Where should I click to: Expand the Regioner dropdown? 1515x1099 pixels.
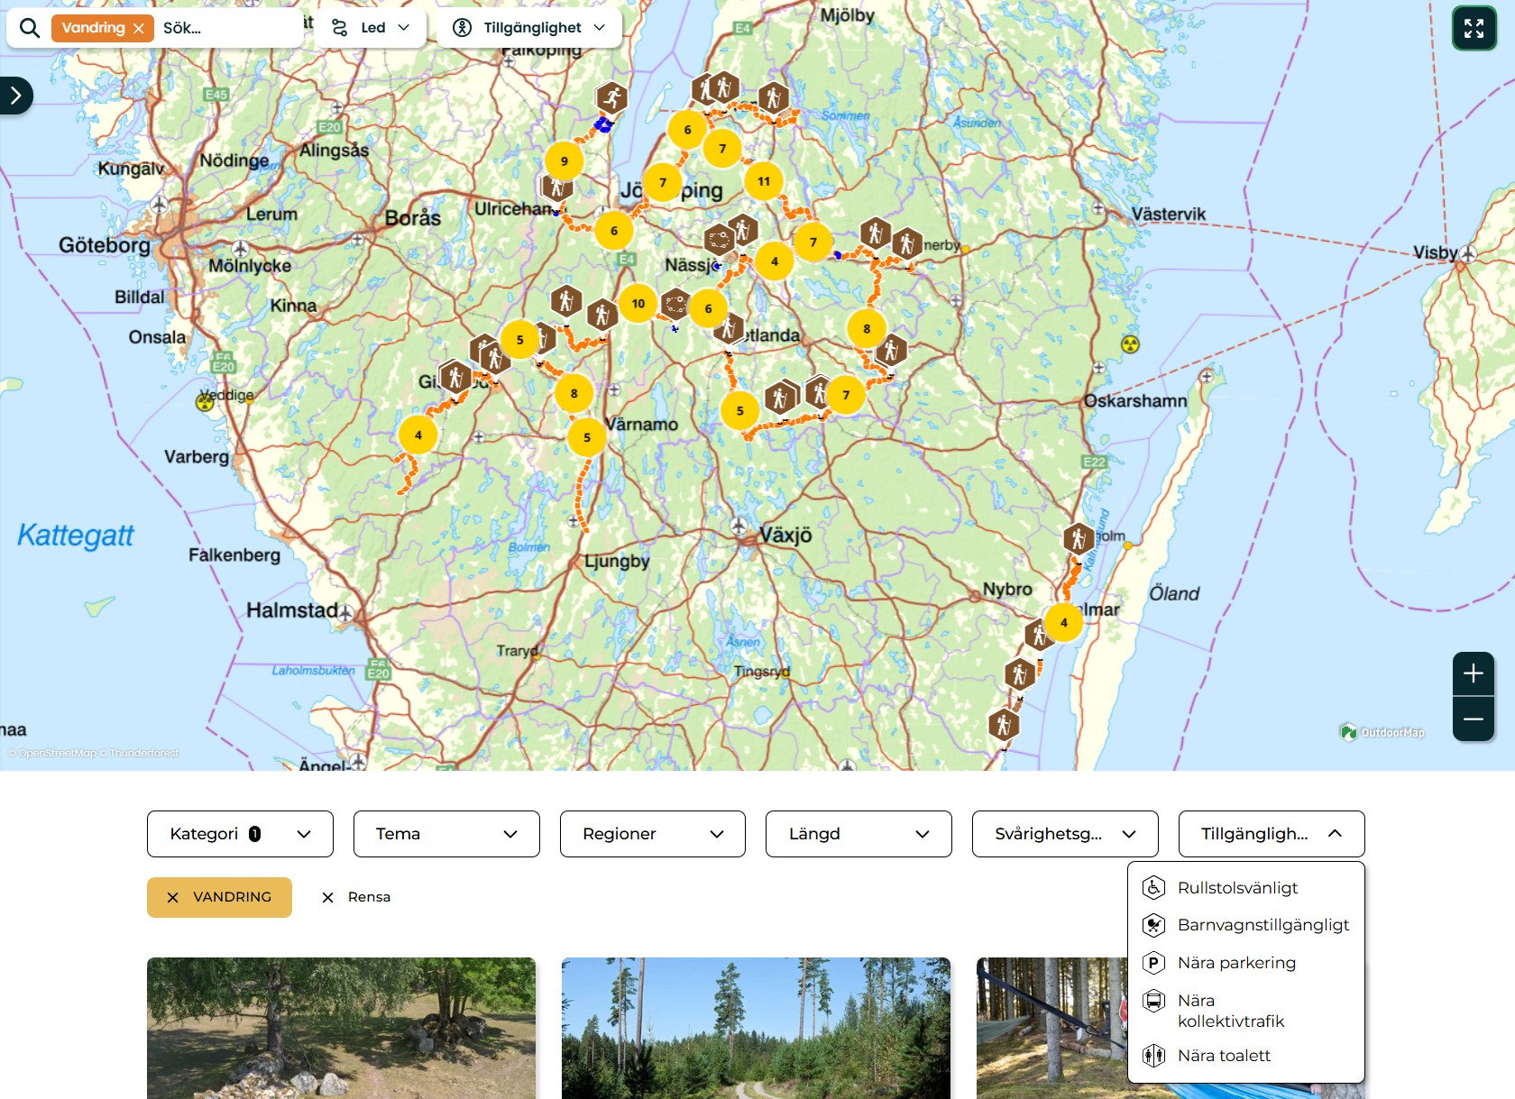coord(652,834)
